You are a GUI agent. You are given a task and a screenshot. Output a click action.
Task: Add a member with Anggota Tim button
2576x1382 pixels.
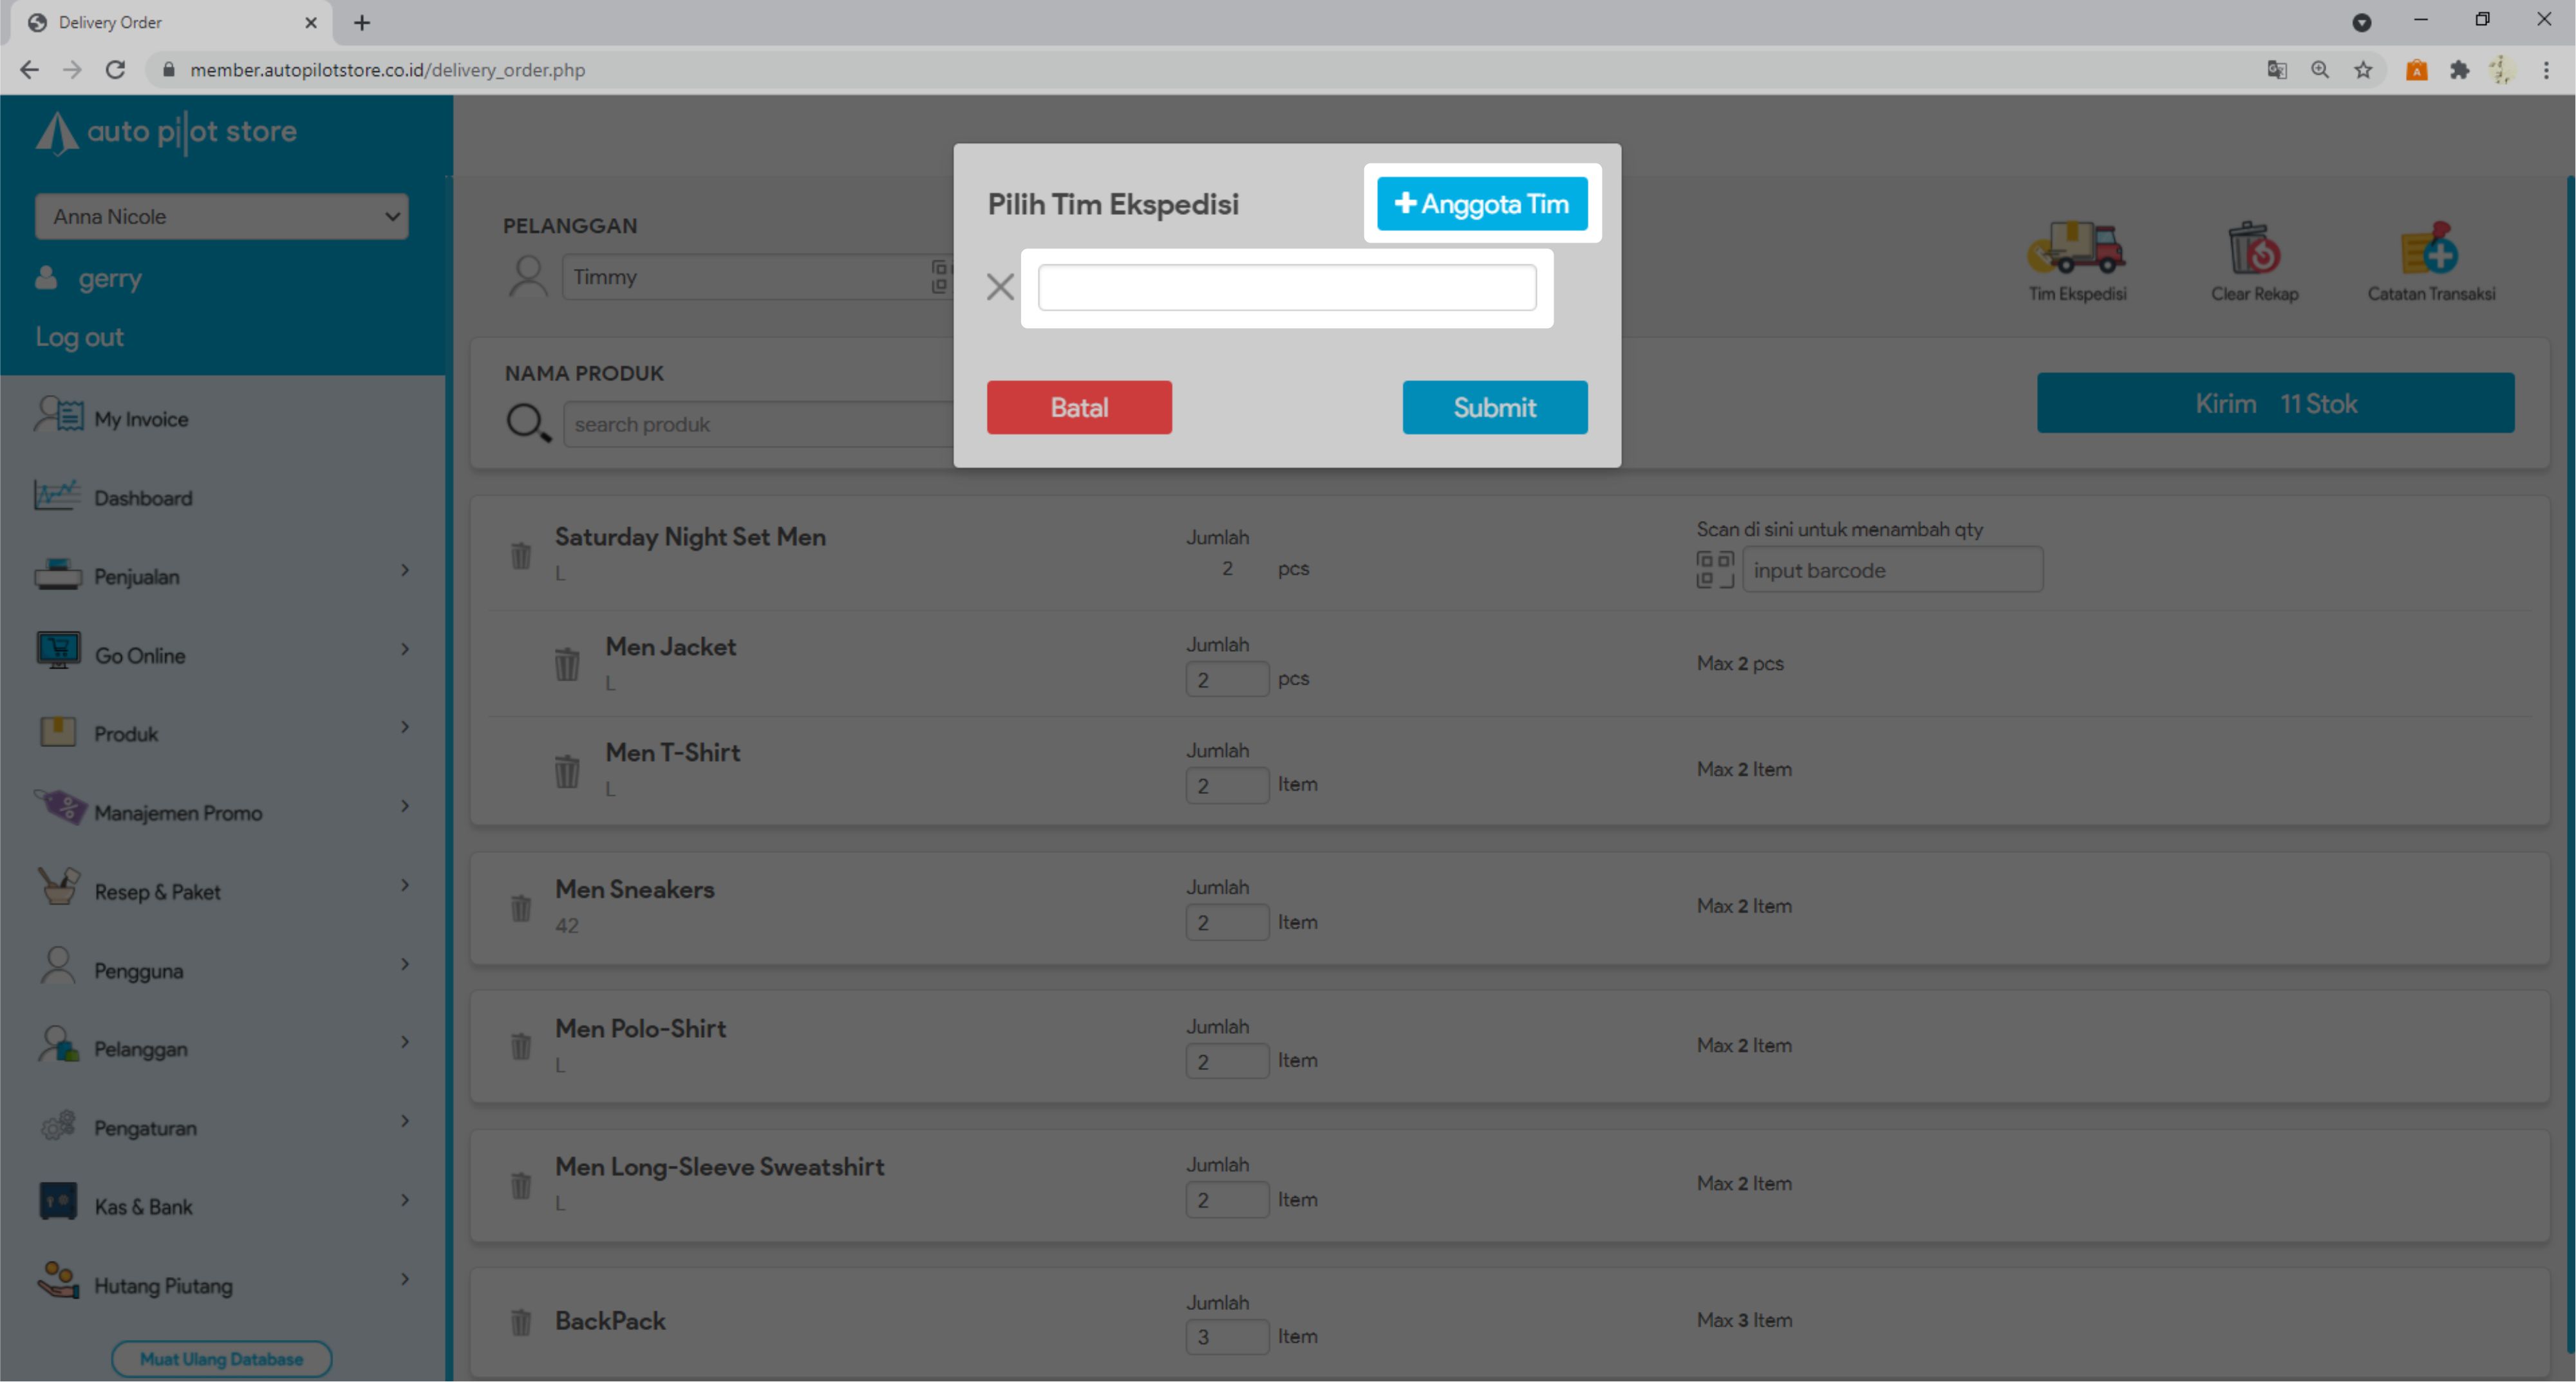1482,204
